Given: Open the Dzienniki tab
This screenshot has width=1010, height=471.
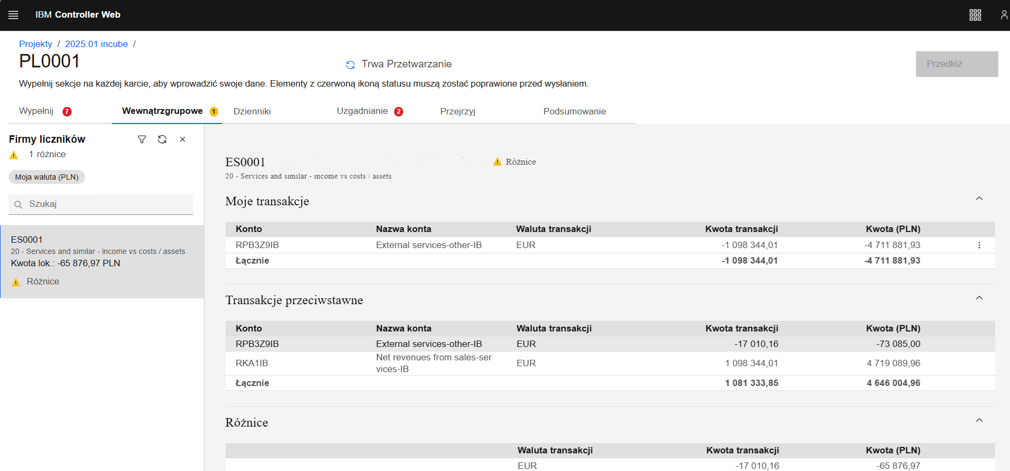Looking at the screenshot, I should click(x=252, y=111).
